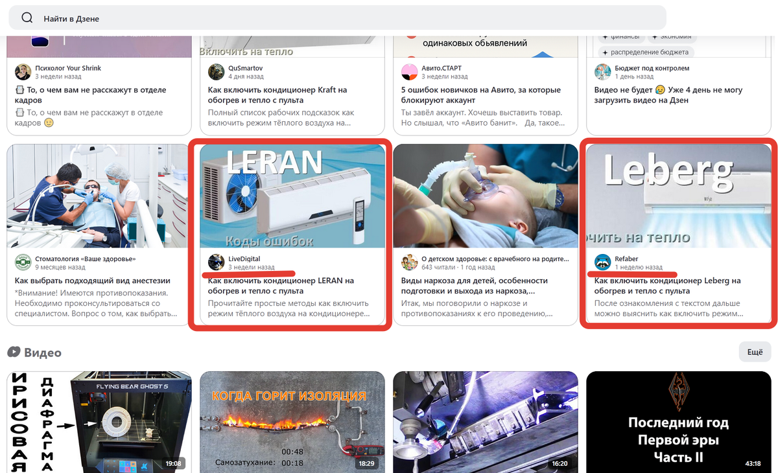Click "1 день назад" under Бюджет под контролем
Viewport: 778px width, 473px height.
click(634, 76)
